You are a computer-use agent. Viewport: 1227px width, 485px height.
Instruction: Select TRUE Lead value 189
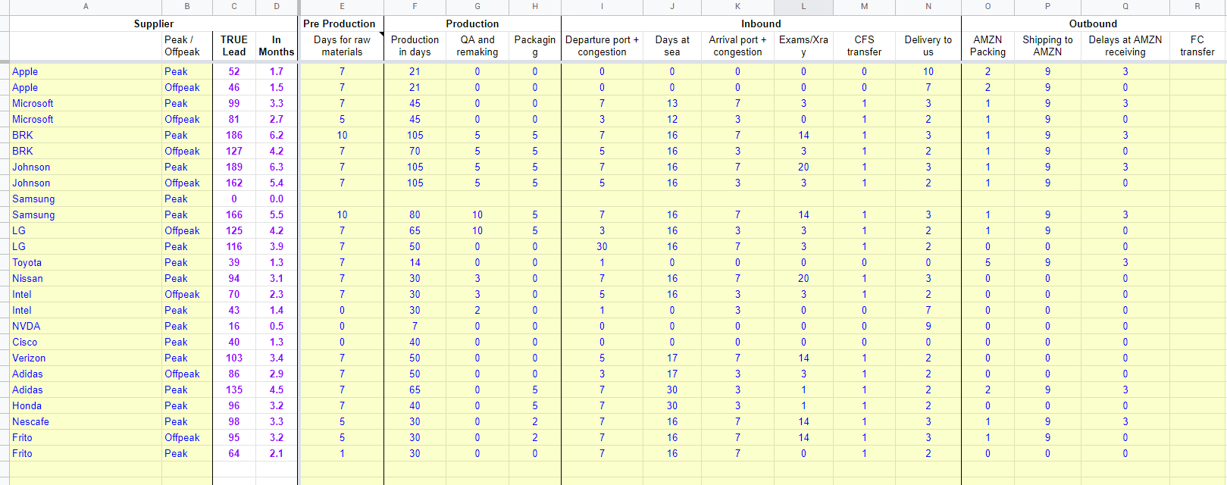[x=234, y=167]
